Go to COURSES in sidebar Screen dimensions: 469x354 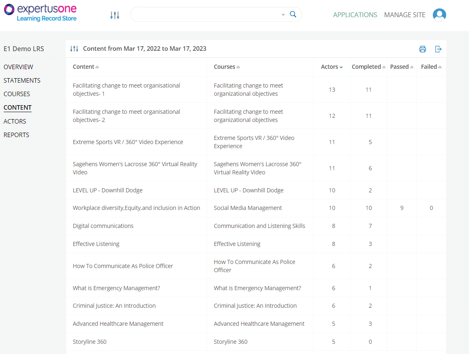click(x=17, y=94)
